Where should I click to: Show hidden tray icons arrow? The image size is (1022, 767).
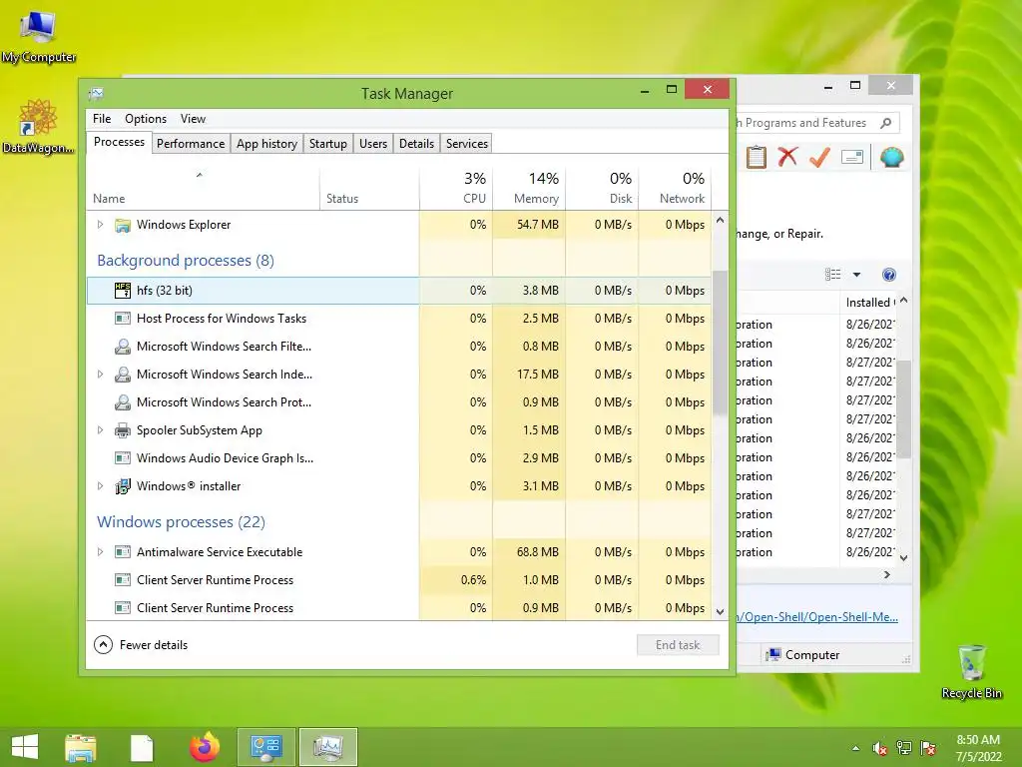click(855, 748)
